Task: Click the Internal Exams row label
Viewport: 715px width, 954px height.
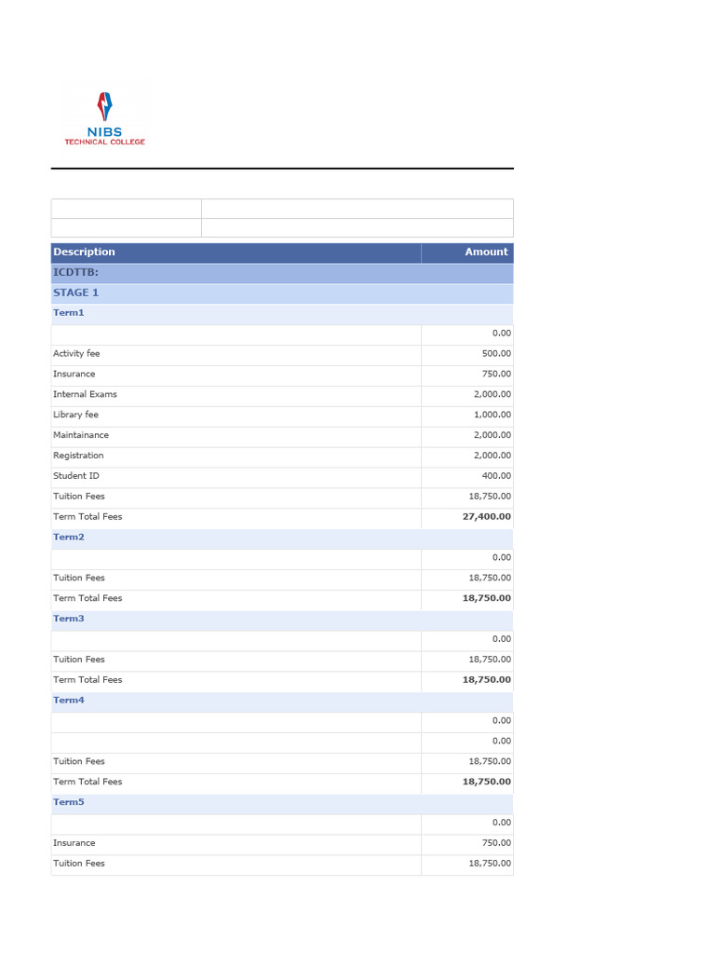Action: [85, 394]
